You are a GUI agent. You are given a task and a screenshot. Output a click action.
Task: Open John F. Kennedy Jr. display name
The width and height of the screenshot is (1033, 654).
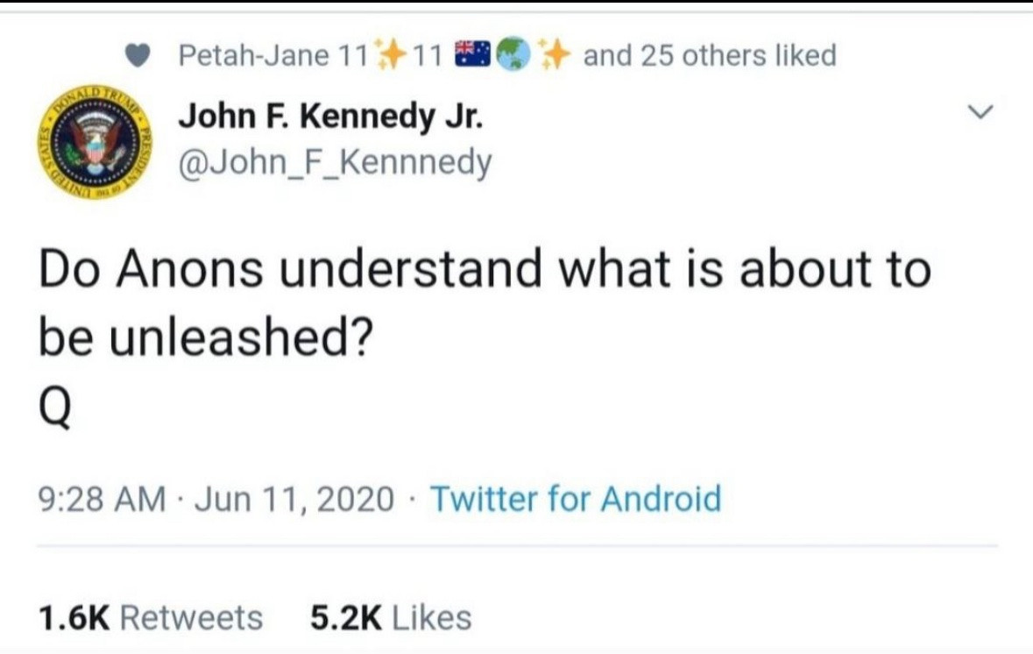(x=329, y=116)
